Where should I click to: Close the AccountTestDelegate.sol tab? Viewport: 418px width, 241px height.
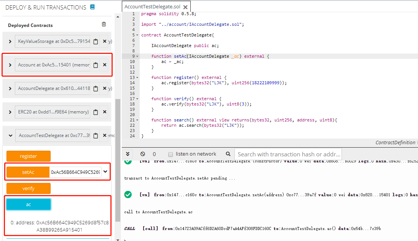(x=185, y=7)
